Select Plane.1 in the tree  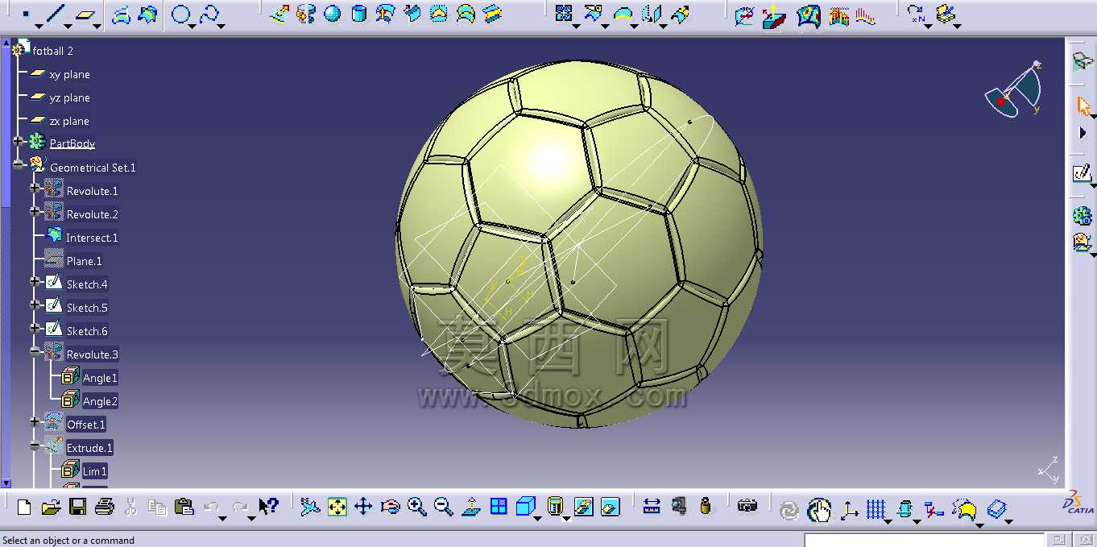[84, 261]
